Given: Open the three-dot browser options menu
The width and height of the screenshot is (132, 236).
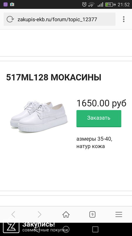Looking at the screenshot, I should pos(123,19).
